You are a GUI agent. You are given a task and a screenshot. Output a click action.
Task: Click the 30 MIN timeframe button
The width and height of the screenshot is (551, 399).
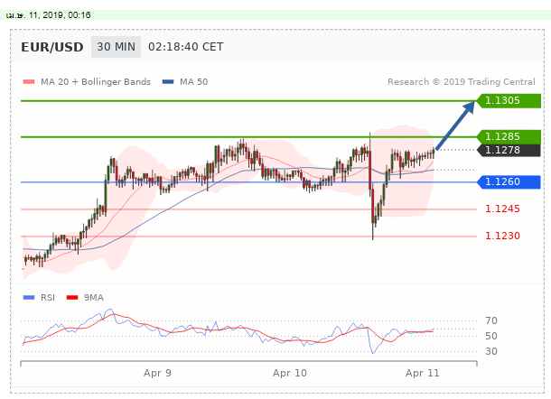coord(116,47)
